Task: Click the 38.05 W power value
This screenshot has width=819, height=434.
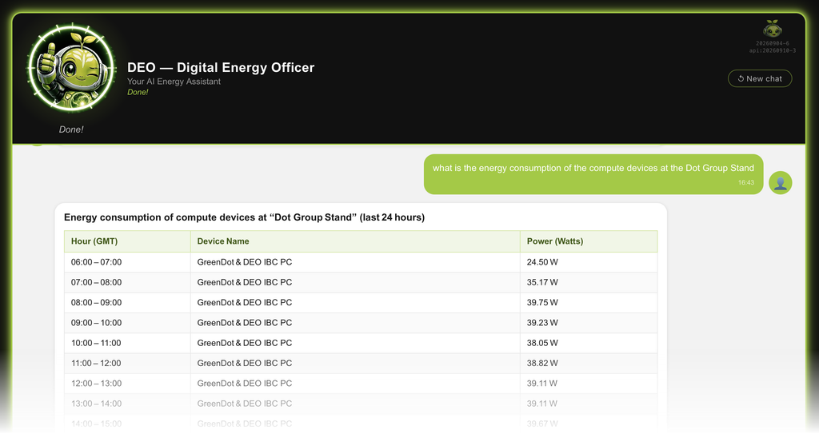Action: [542, 343]
